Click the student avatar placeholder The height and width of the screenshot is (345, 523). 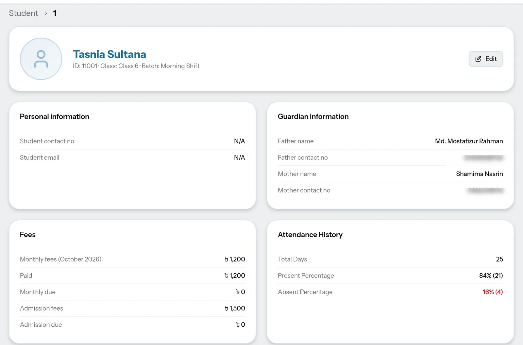(41, 59)
